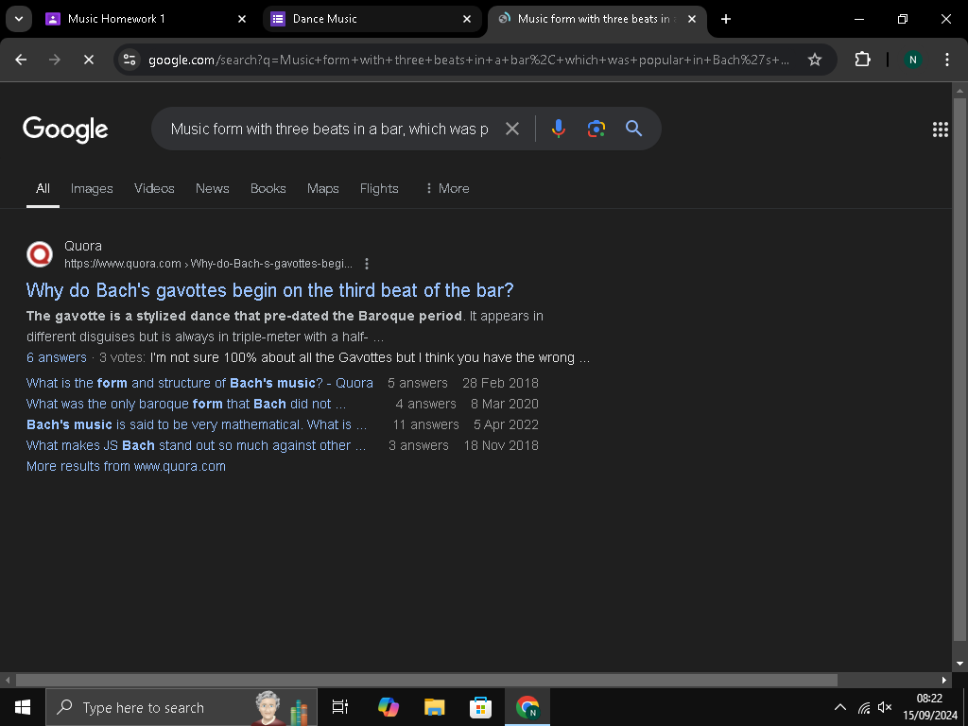Close the Dance Music tab
Viewport: 968px width, 726px height.
point(467,19)
